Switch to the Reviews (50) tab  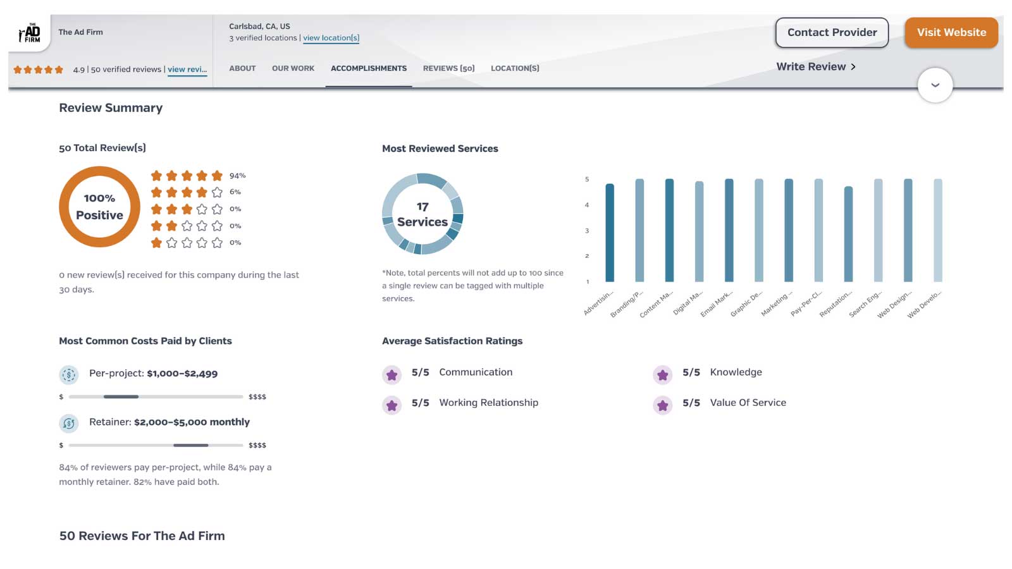448,68
